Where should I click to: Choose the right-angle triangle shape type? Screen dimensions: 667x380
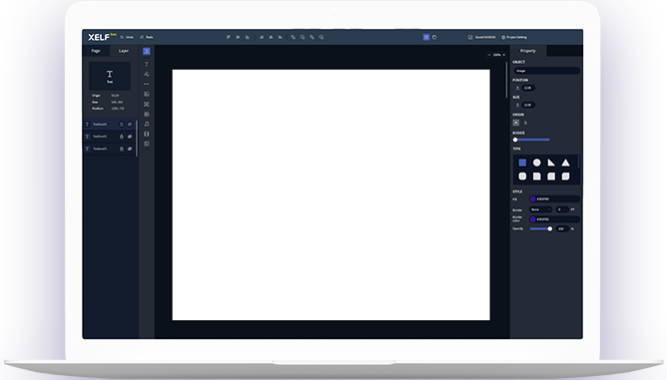click(551, 163)
